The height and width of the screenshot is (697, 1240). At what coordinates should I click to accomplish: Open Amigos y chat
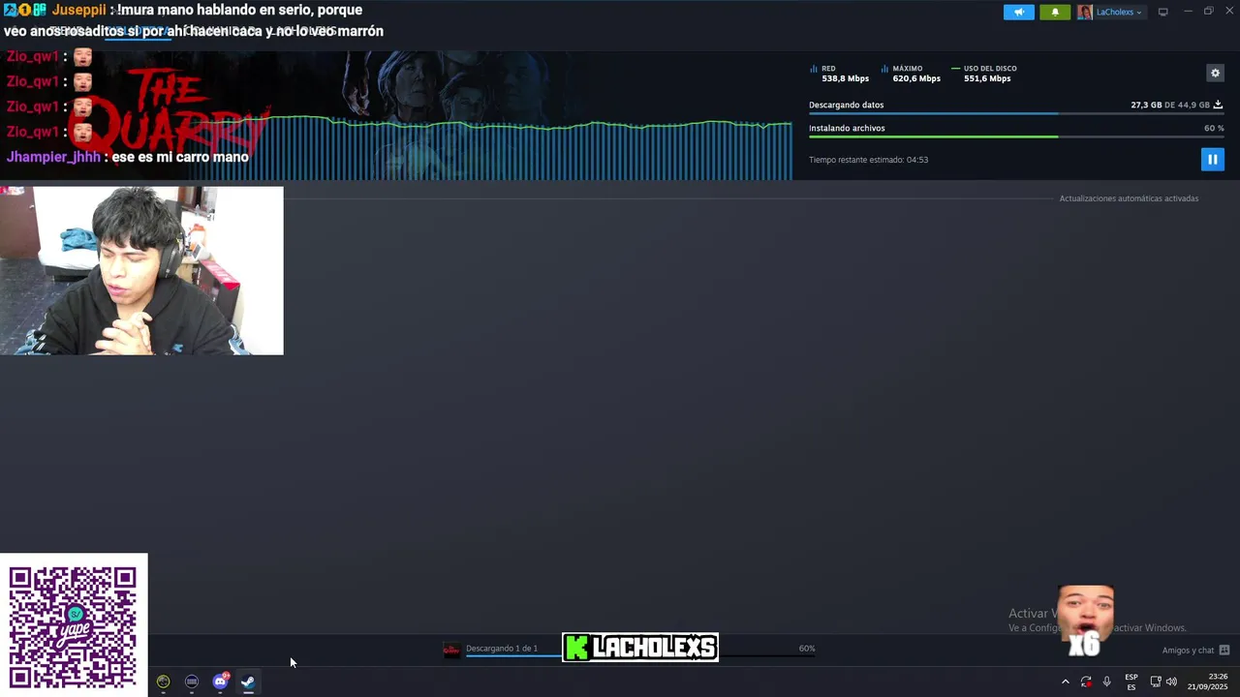pyautogui.click(x=1188, y=651)
